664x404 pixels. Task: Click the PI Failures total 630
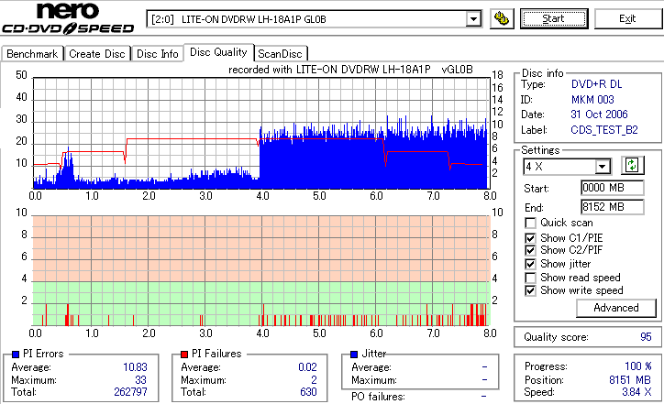point(308,392)
